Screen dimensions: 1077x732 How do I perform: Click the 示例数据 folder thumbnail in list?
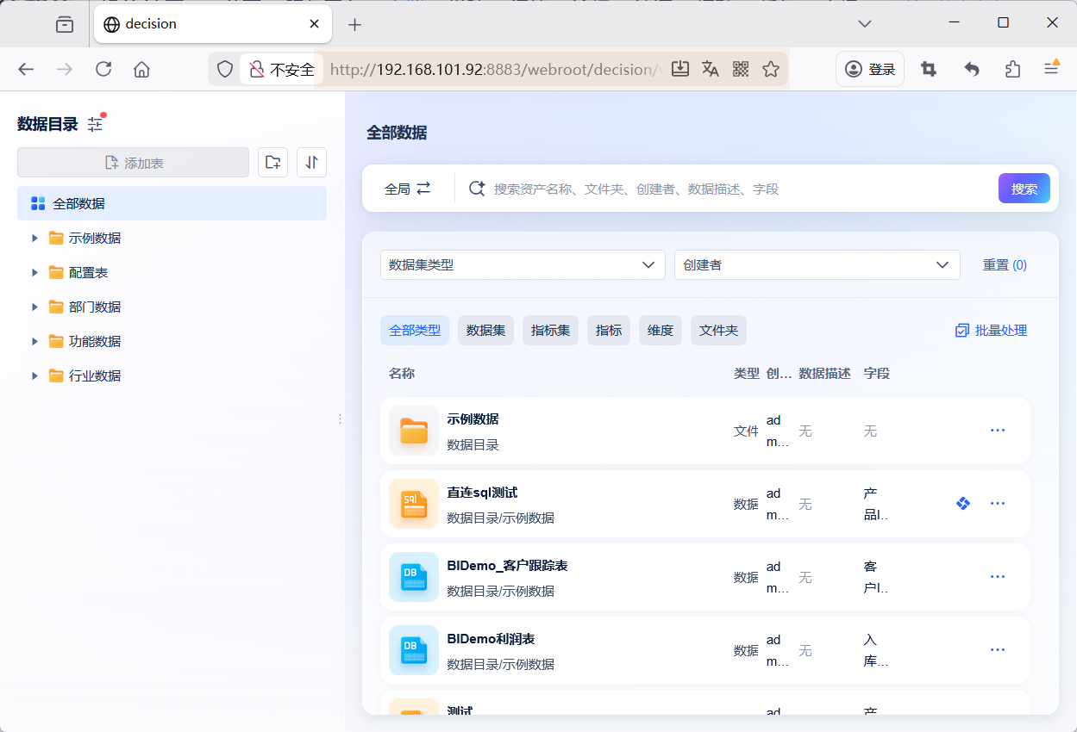(414, 431)
